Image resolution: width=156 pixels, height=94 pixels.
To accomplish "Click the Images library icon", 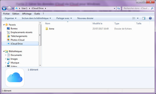I will [8, 59].
